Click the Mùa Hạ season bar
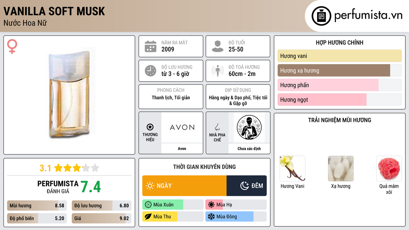The image size is (409, 230). (236, 205)
